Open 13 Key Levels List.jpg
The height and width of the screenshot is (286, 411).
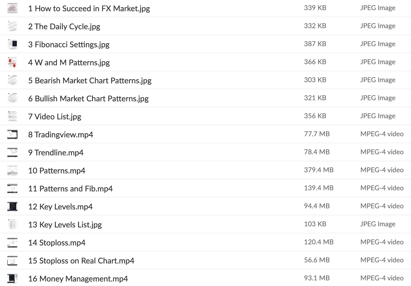(65, 225)
